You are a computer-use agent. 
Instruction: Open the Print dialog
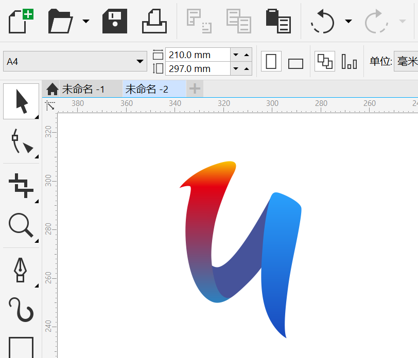[154, 21]
